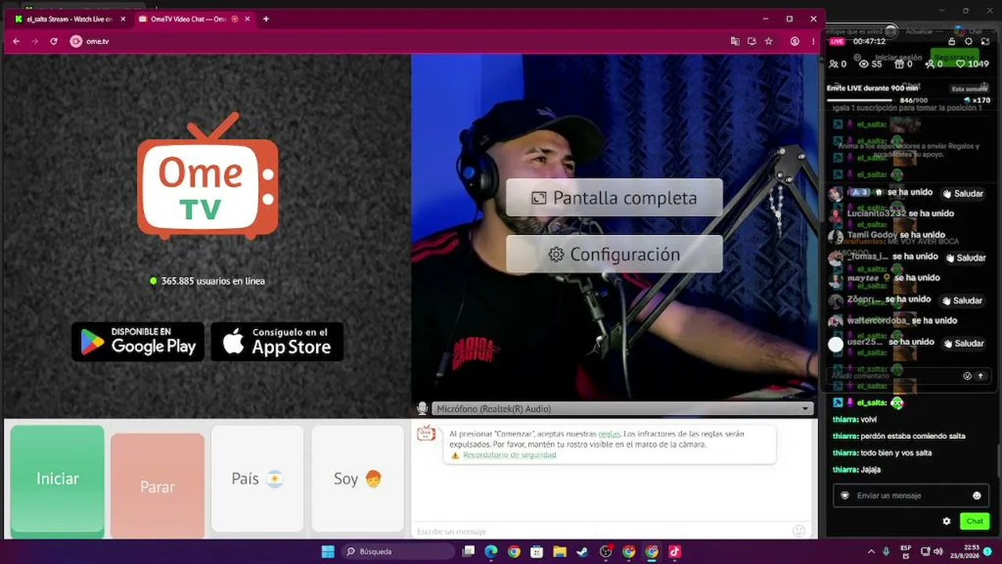The height and width of the screenshot is (564, 1002).
Task: Get the app on the App Store
Action: pyautogui.click(x=277, y=342)
